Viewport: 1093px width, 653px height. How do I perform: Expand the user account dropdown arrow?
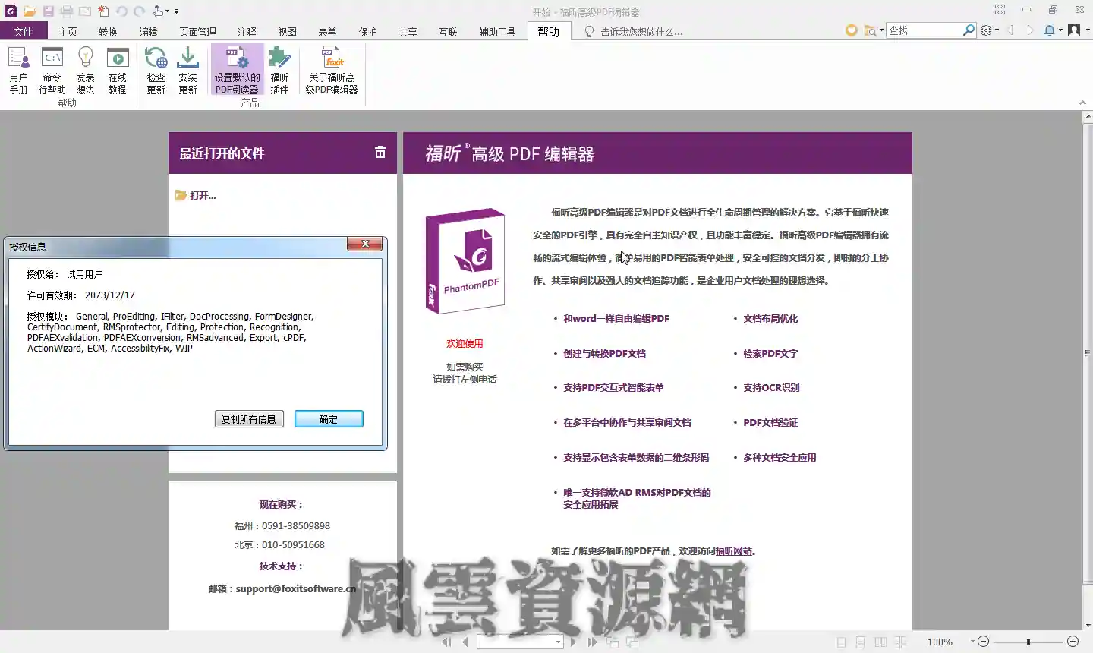click(x=1088, y=30)
